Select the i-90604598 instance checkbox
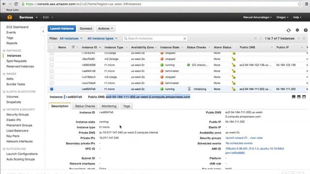 [52, 65]
